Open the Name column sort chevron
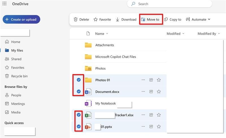This screenshot has width=226, height=138. click(107, 34)
